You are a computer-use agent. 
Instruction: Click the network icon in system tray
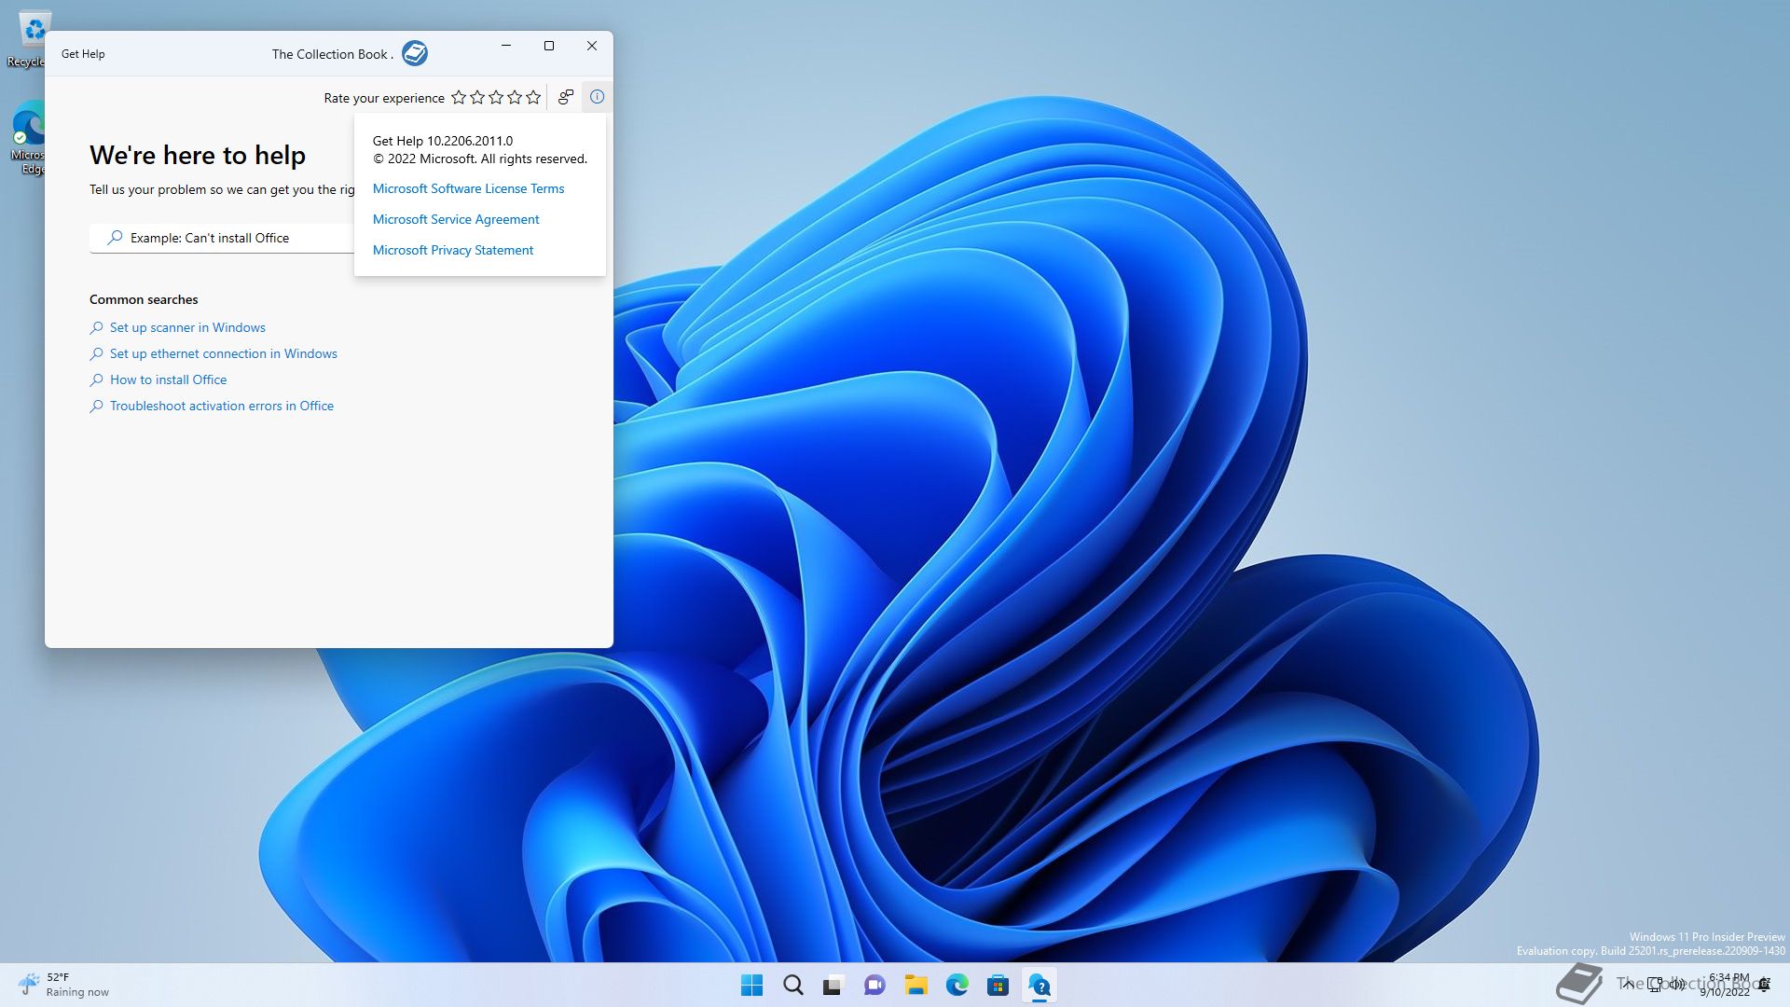(x=1655, y=985)
